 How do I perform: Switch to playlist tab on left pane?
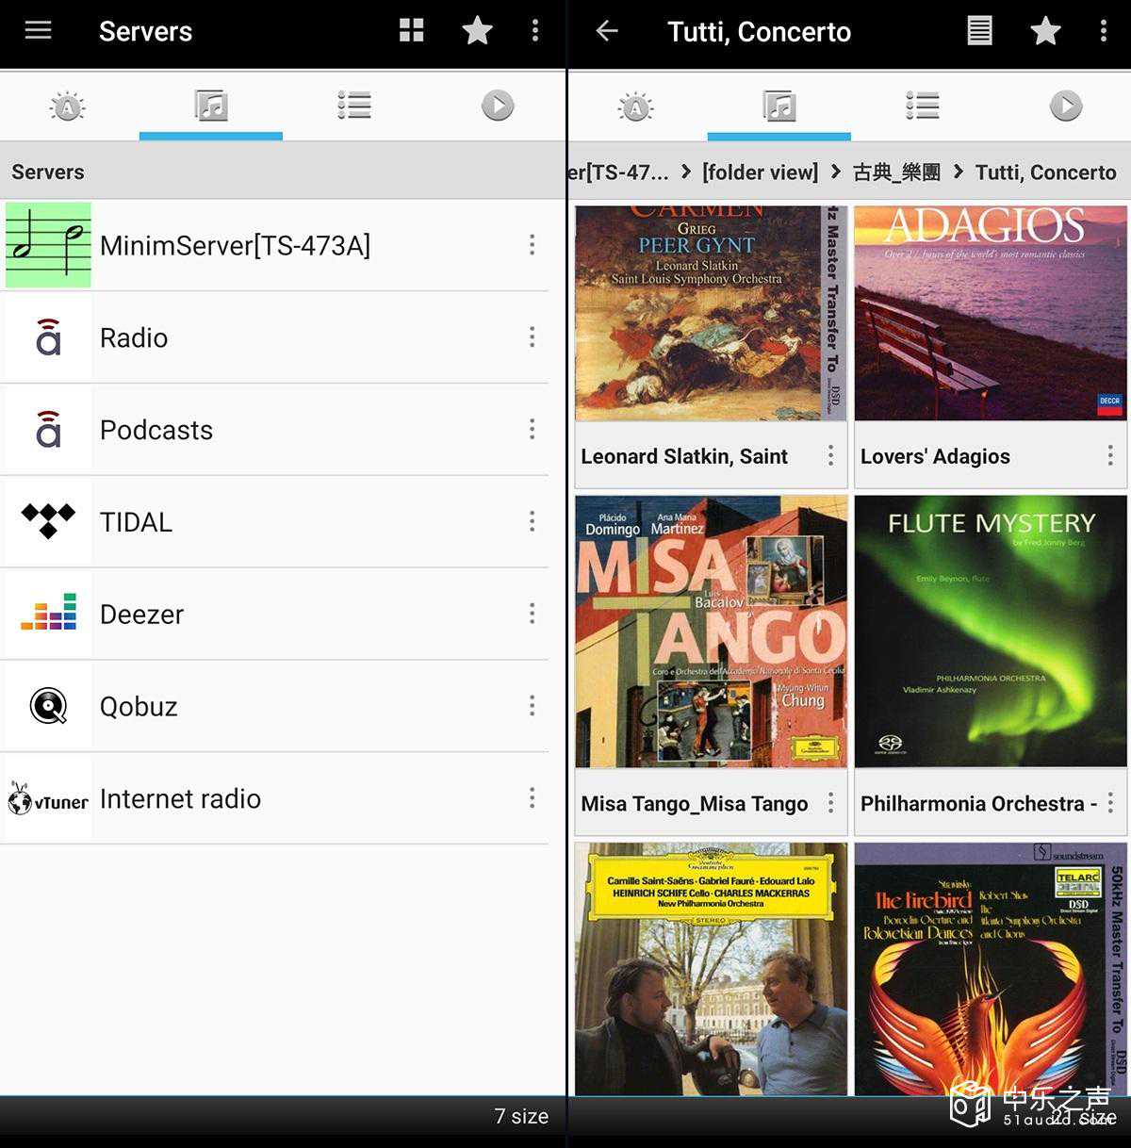[354, 106]
